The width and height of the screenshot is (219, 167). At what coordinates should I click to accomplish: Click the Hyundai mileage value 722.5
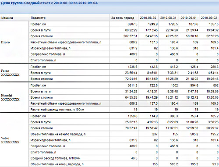point(154,85)
